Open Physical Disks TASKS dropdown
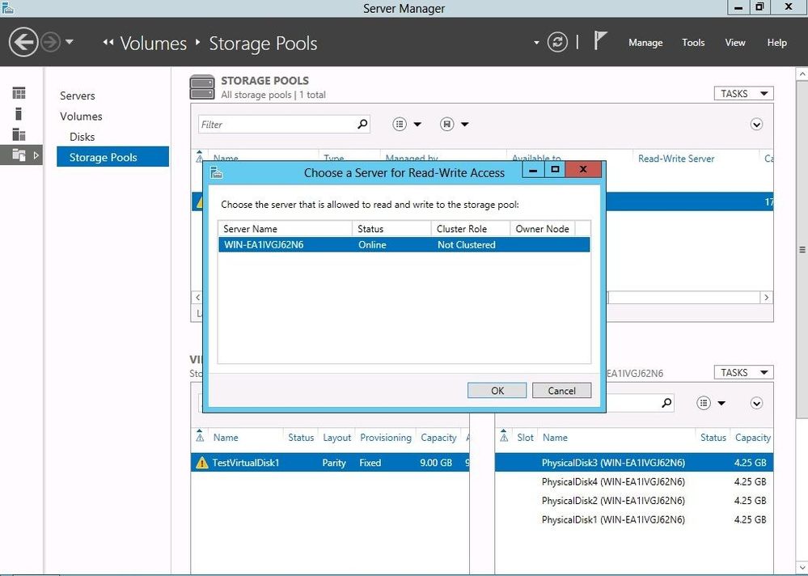Screen dimensions: 808x576 click(x=743, y=372)
